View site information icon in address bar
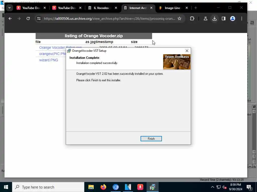 click(39, 18)
